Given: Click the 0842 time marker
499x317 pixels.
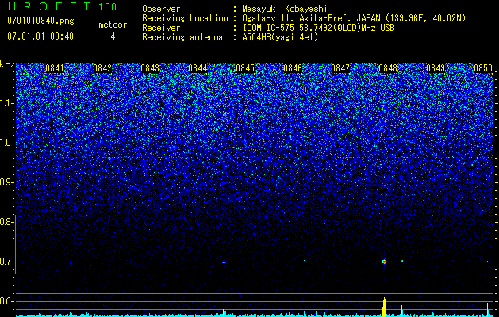Looking at the screenshot, I should 102,68.
